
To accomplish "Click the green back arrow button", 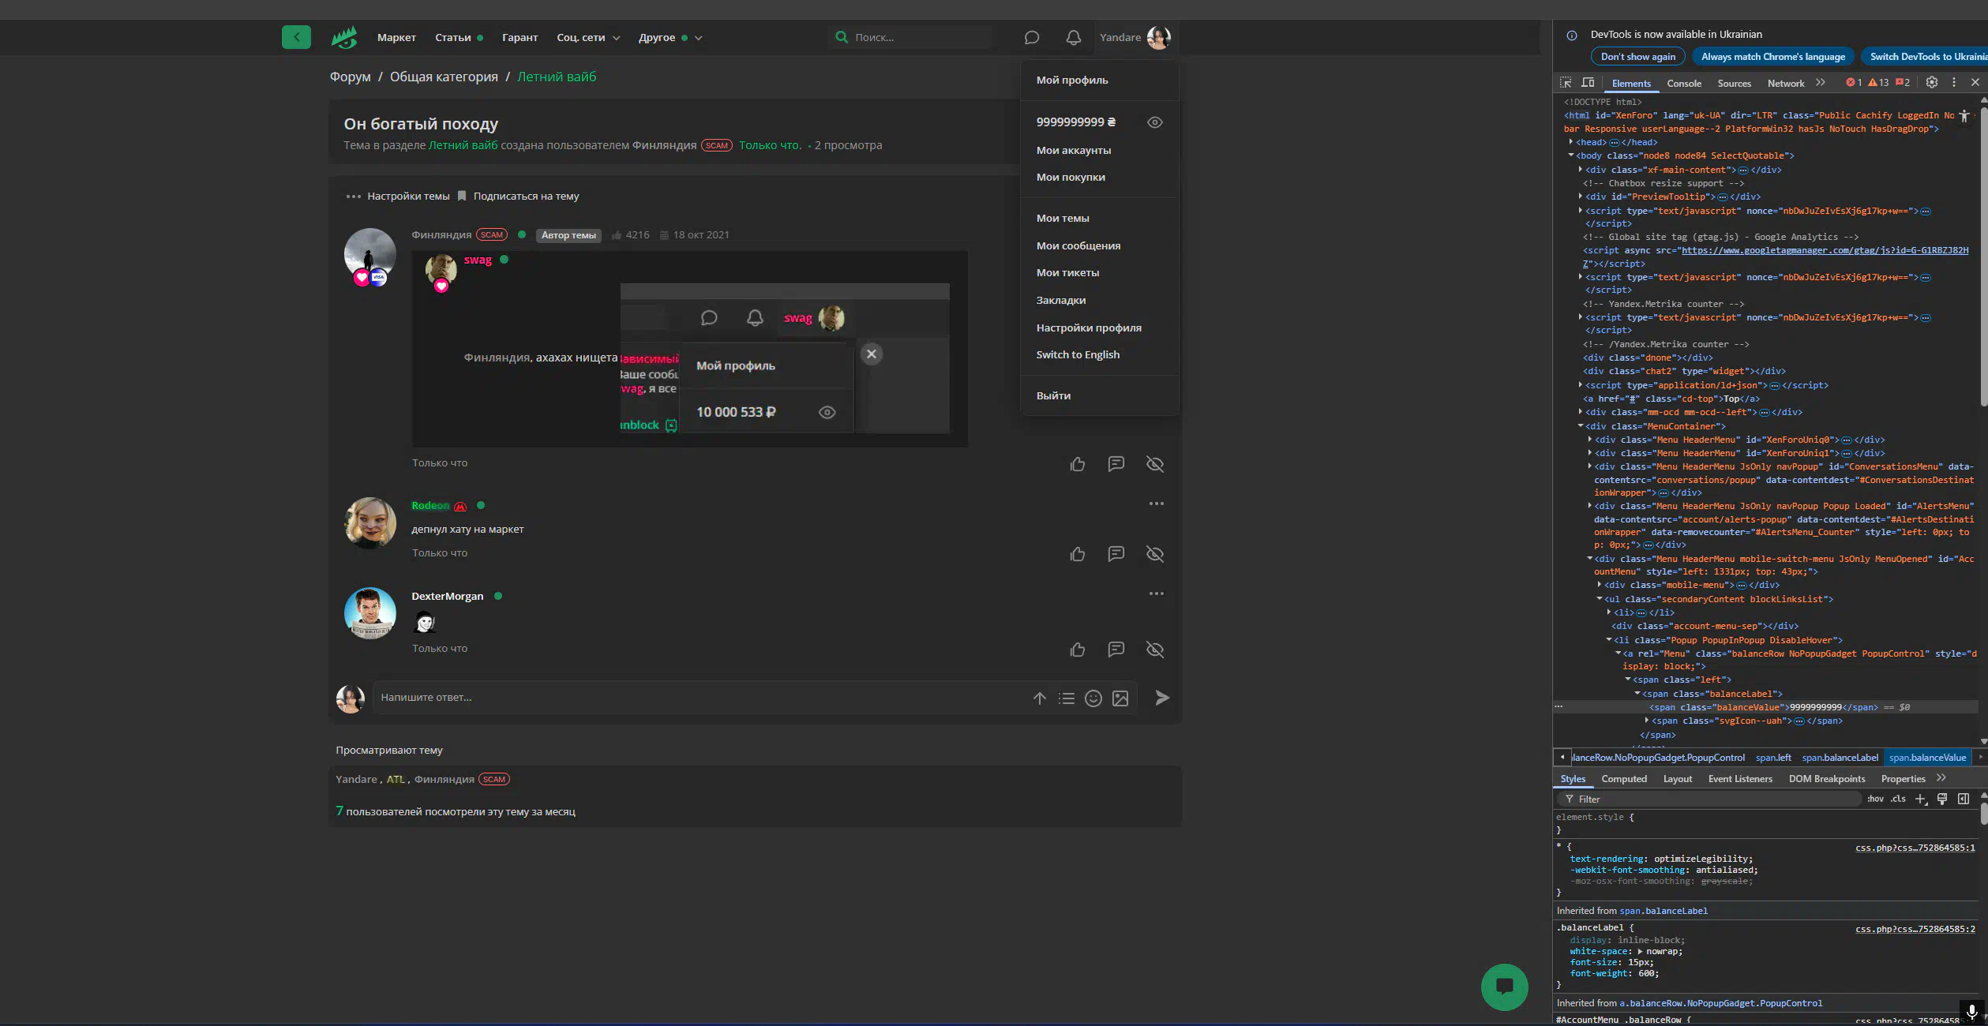I will click(296, 37).
